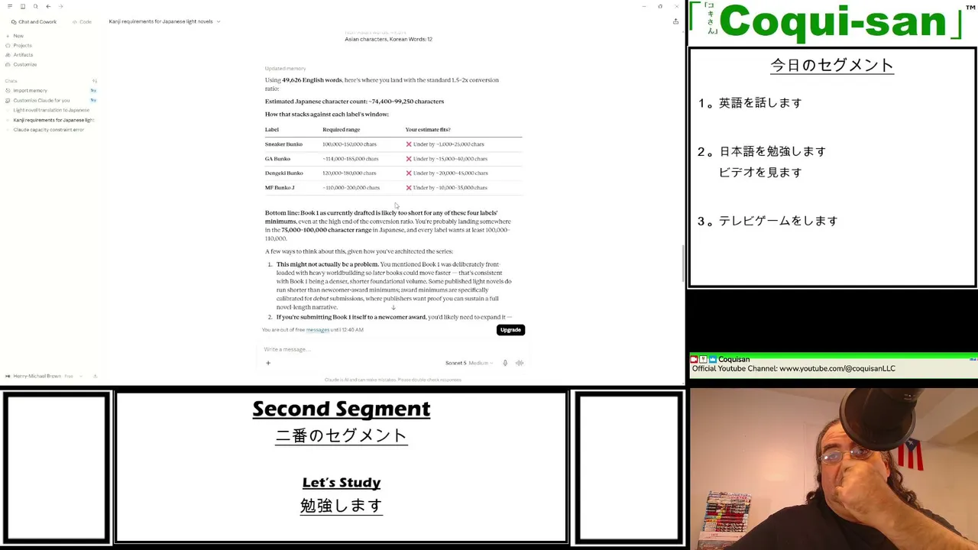Screen dimensions: 978x550
Task: Click the Required range column header
Action: click(x=341, y=130)
